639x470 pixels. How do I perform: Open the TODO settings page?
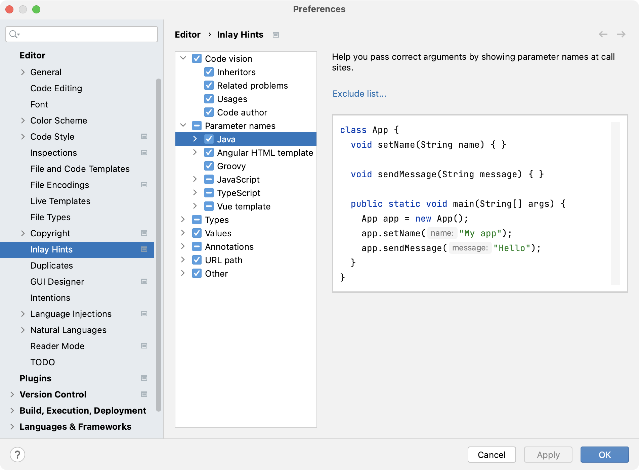coord(42,362)
